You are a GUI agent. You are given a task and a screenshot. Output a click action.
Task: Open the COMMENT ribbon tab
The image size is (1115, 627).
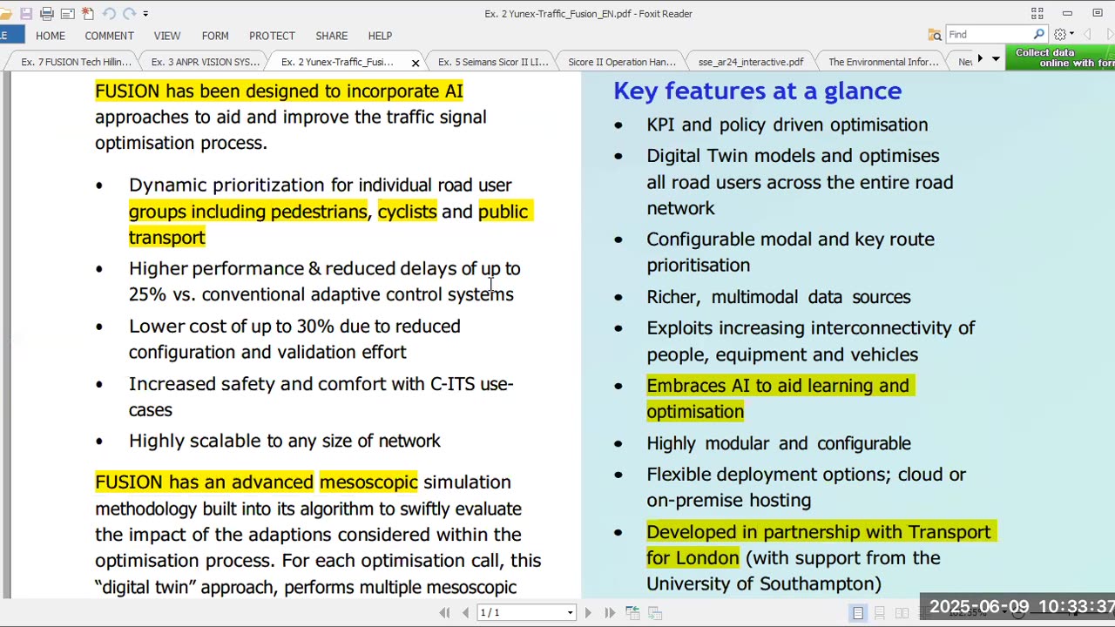(x=109, y=36)
